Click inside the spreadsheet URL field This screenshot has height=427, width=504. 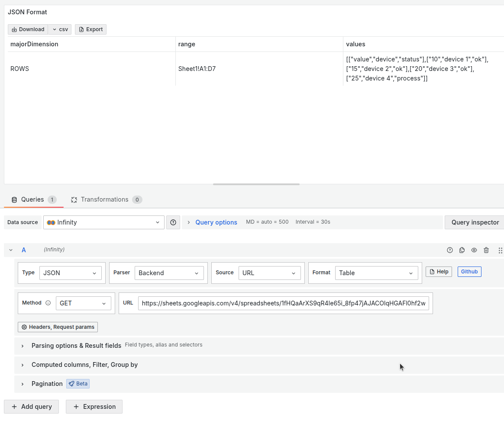tap(283, 303)
